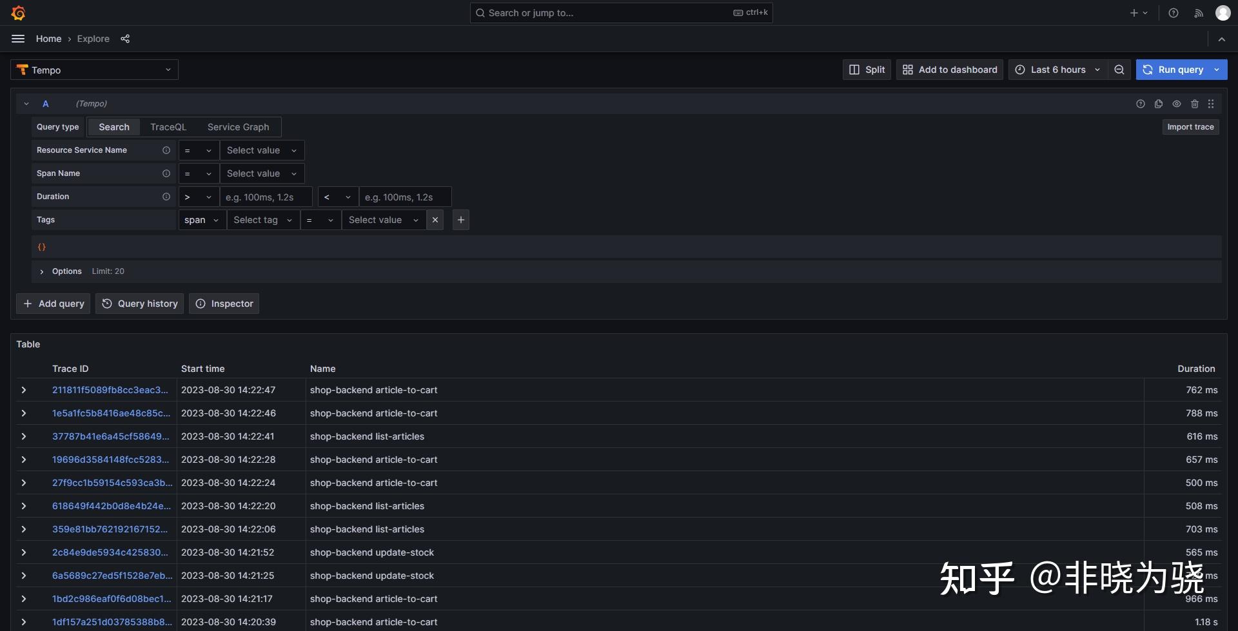
Task: Delete query A with the trash icon
Action: pos(1195,104)
